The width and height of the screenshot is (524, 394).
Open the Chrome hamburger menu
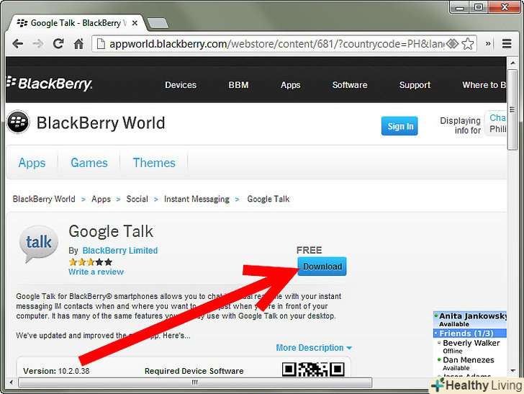507,44
